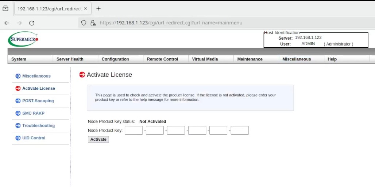This screenshot has width=375, height=187.
Task: Click the shield tracking protection icon
Action: coord(84,23)
